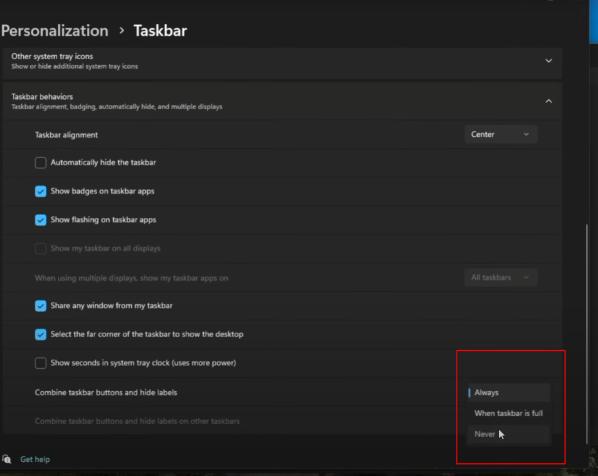Uncheck Show badges on taskbar apps

click(41, 191)
